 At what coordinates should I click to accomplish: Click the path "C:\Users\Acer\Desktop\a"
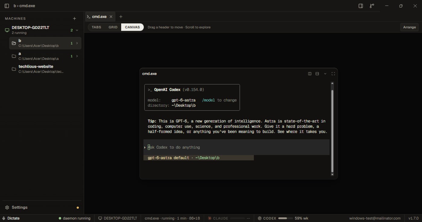click(39, 59)
